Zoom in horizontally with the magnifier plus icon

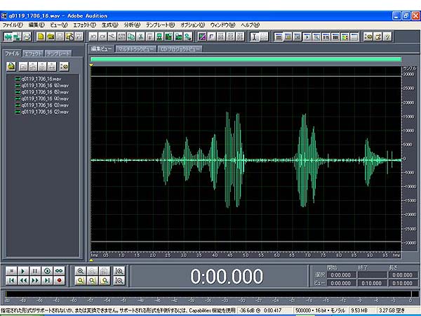80,271
